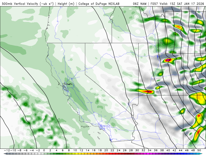Image resolution: width=206 pixels, height=155 pixels.
Task: Click the '20' color scale label
Action: 106,150
